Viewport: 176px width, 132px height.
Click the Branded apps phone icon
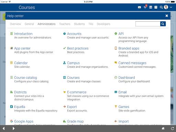pos(116,48)
